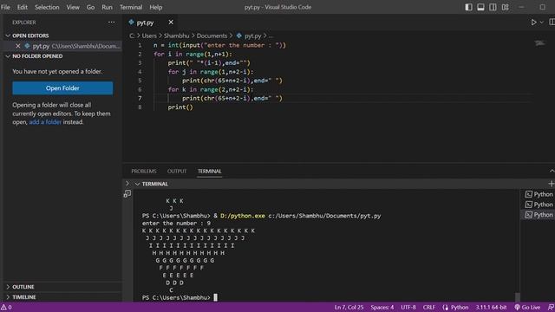Open Customize Layout icon

click(505, 7)
